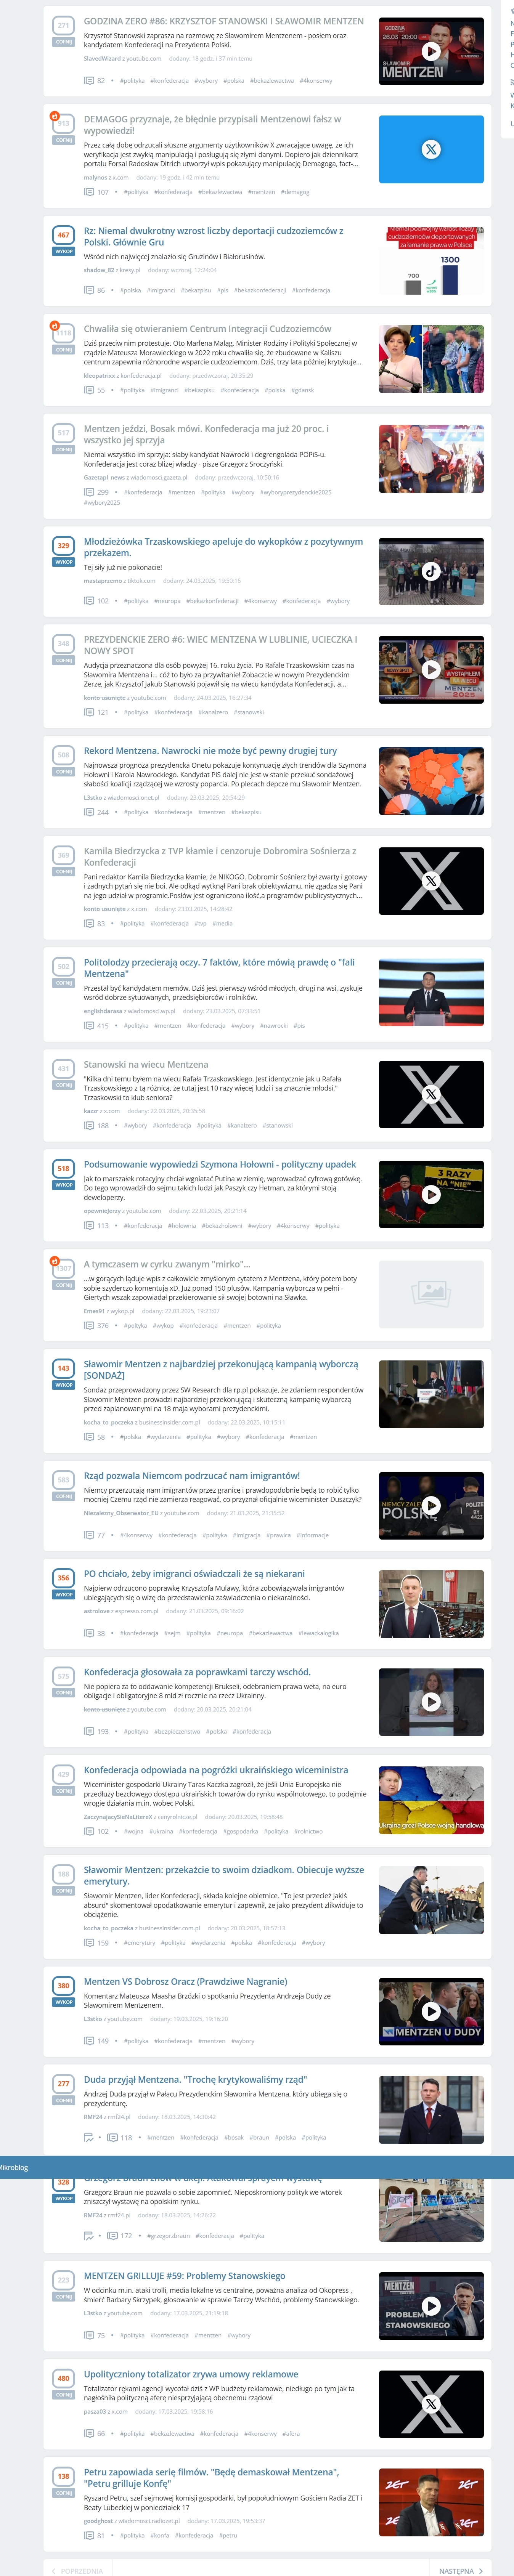The width and height of the screenshot is (514, 2576).
Task: Open comments icon on 'Młodzieżówka Trzaskowskiego' post
Action: click(x=89, y=601)
